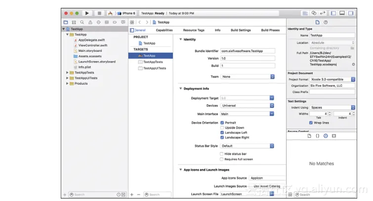Go forward in editor history

click(147, 22)
